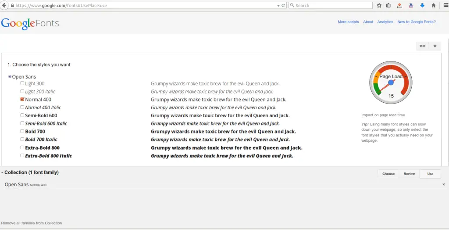Open New to Google Fonts? link
The width and height of the screenshot is (449, 230).
pyautogui.click(x=417, y=22)
